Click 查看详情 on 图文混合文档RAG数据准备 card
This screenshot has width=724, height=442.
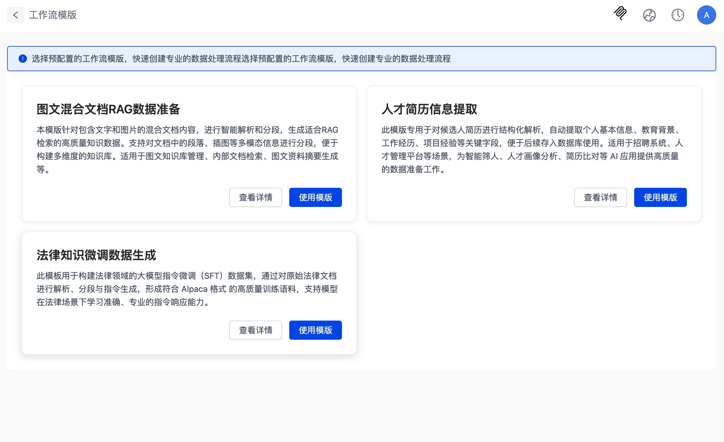click(255, 197)
